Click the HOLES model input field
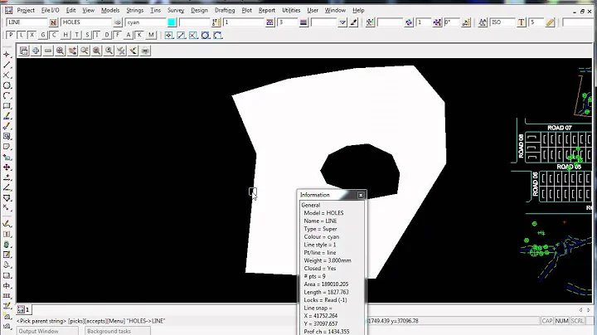The height and width of the screenshot is (335, 597). point(86,22)
